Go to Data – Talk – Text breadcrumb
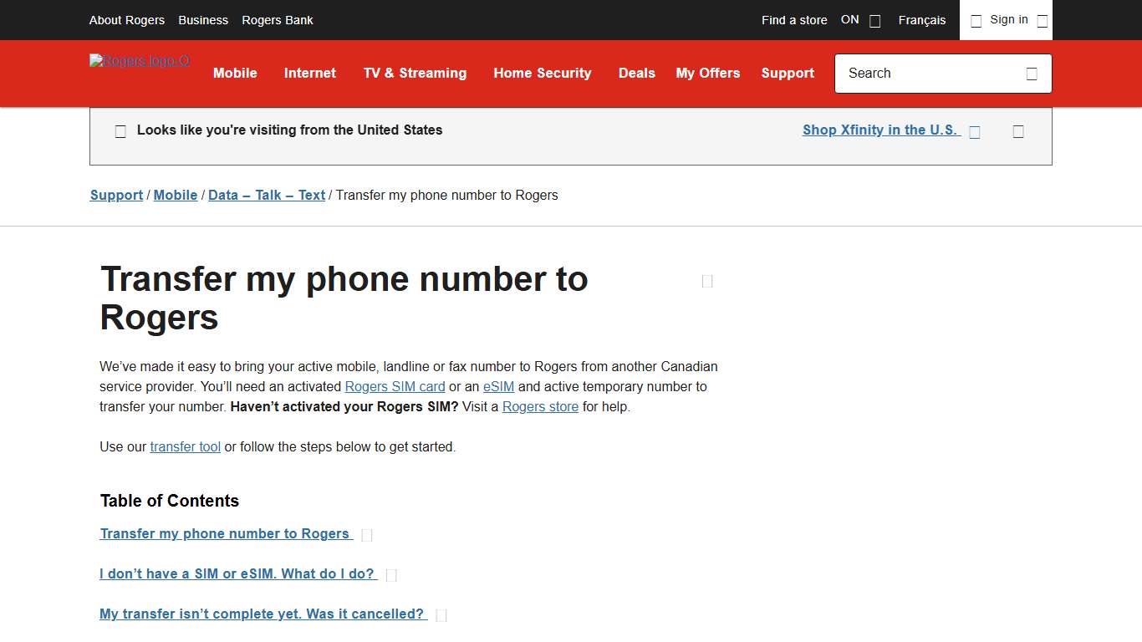The width and height of the screenshot is (1142, 642). (x=266, y=195)
